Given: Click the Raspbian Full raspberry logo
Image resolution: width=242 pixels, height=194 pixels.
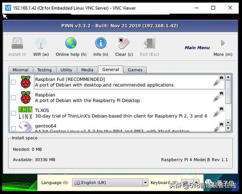Looking at the screenshot, I should (26, 82).
